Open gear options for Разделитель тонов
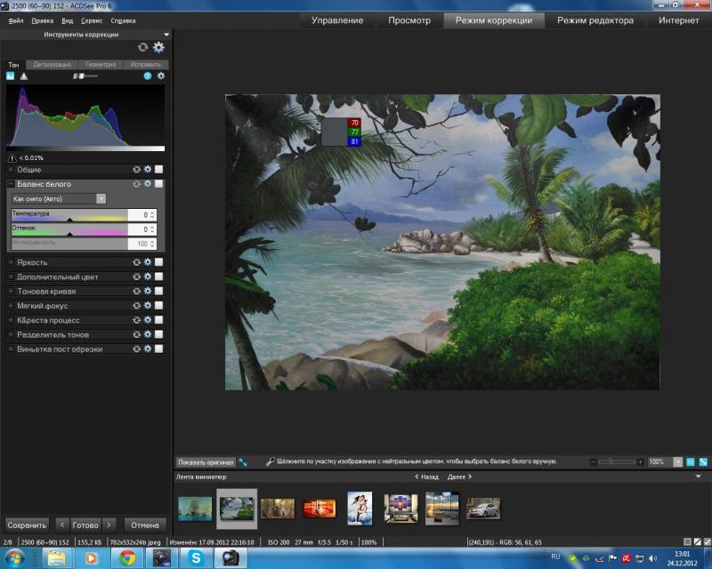This screenshot has width=712, height=569. 148,334
